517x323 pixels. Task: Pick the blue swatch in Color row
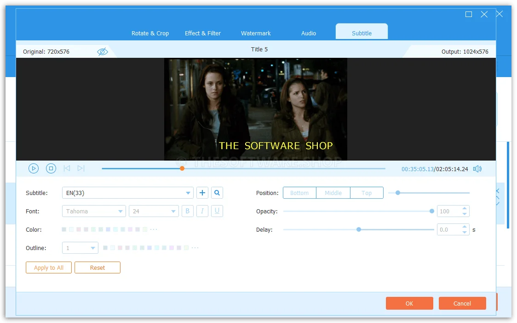click(x=108, y=229)
